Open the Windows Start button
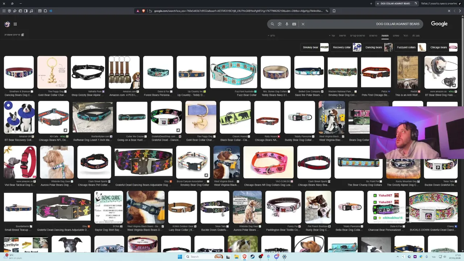The height and width of the screenshot is (261, 464). [x=180, y=257]
